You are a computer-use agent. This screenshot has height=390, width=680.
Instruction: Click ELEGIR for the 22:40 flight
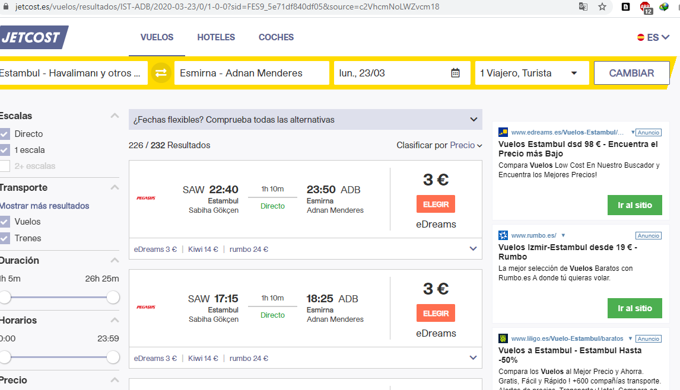point(436,204)
